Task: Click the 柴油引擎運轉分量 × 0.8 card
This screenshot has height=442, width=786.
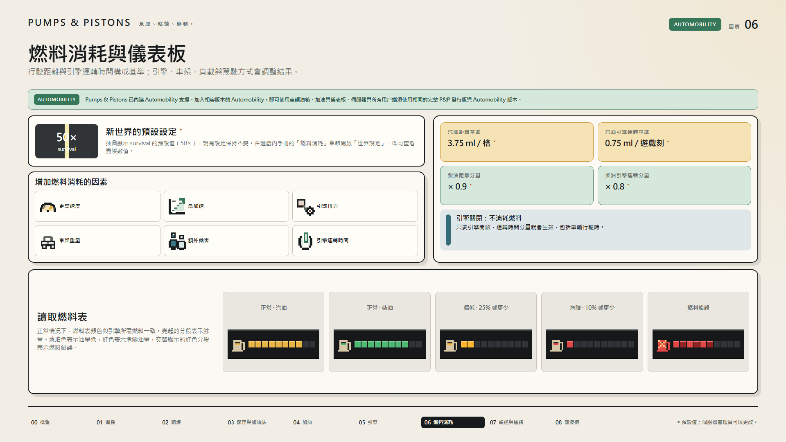Action: [x=674, y=185]
